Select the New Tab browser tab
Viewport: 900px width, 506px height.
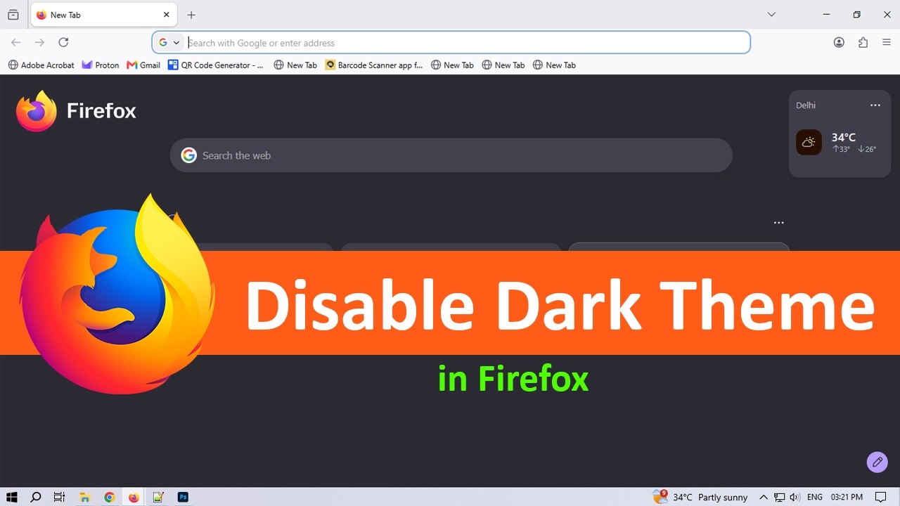(x=103, y=15)
